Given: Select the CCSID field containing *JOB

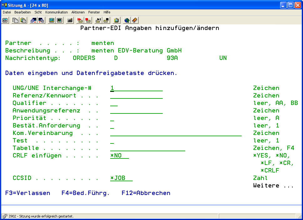Looking at the screenshot, I should click(121, 178).
